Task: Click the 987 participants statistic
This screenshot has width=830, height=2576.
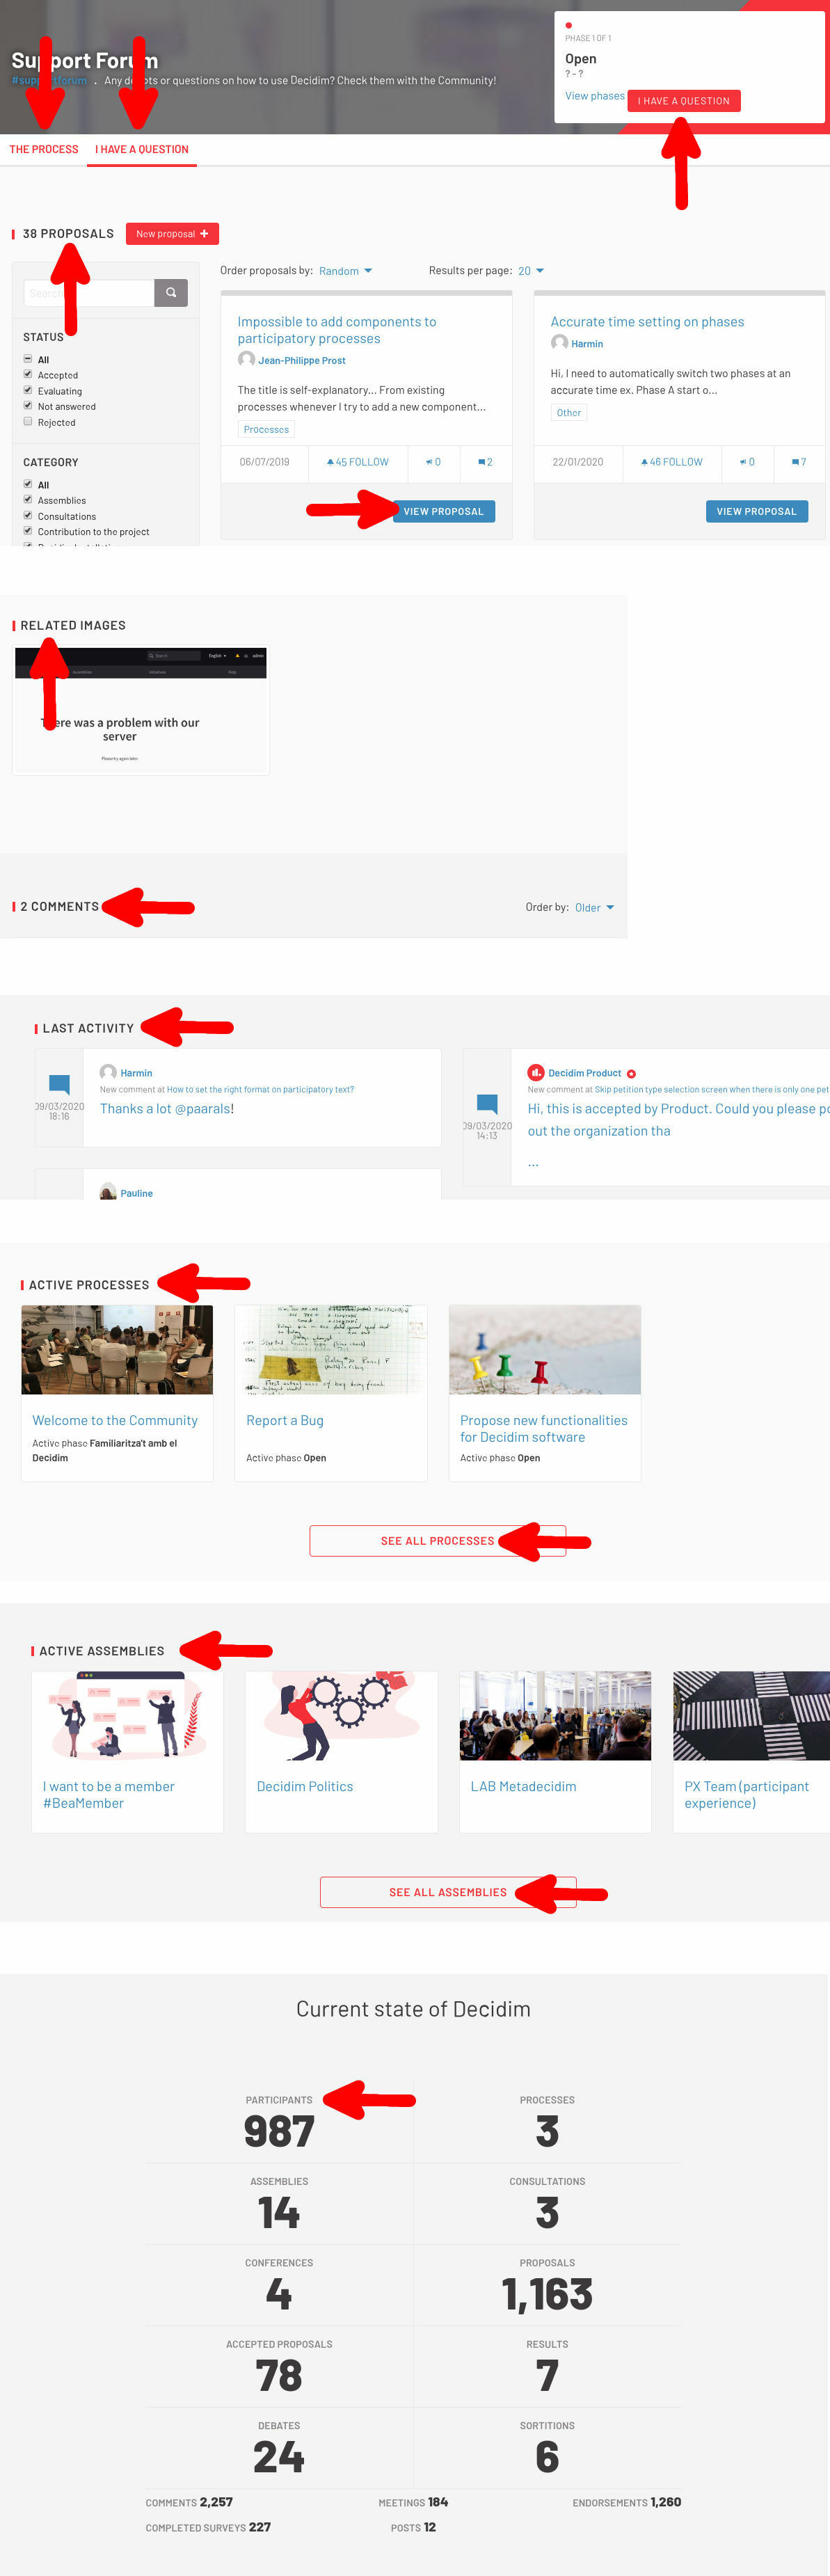Action: tap(279, 2131)
